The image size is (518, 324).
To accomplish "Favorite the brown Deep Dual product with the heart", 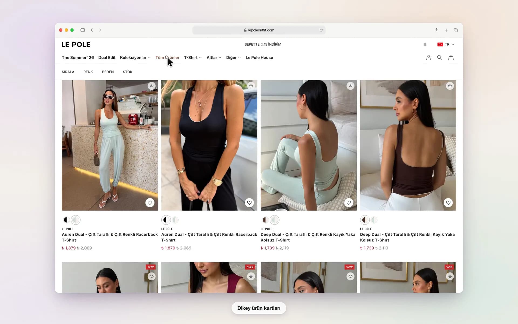I will coord(448,203).
